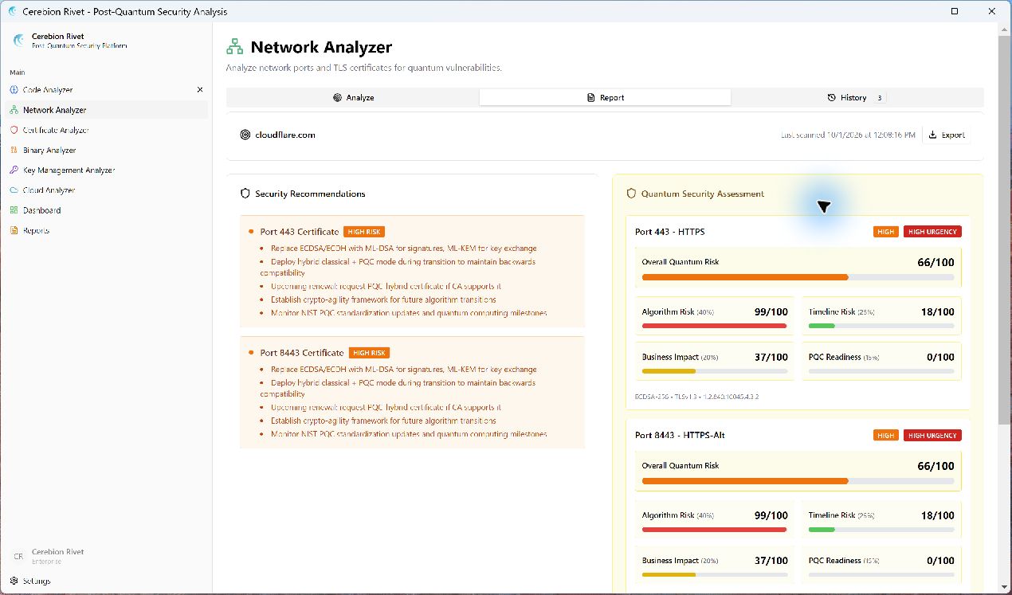Screen dimensions: 1012x595
Task: Click the Port 8443 - HTTPS-Alt title
Action: click(680, 436)
